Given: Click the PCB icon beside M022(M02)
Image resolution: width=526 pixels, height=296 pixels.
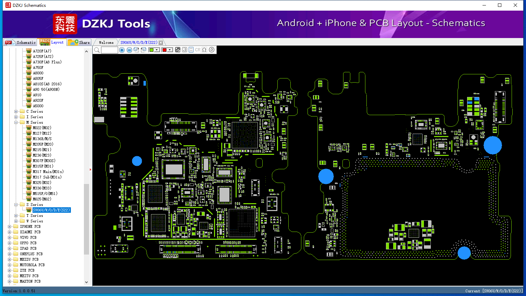Looking at the screenshot, I should click(x=29, y=128).
